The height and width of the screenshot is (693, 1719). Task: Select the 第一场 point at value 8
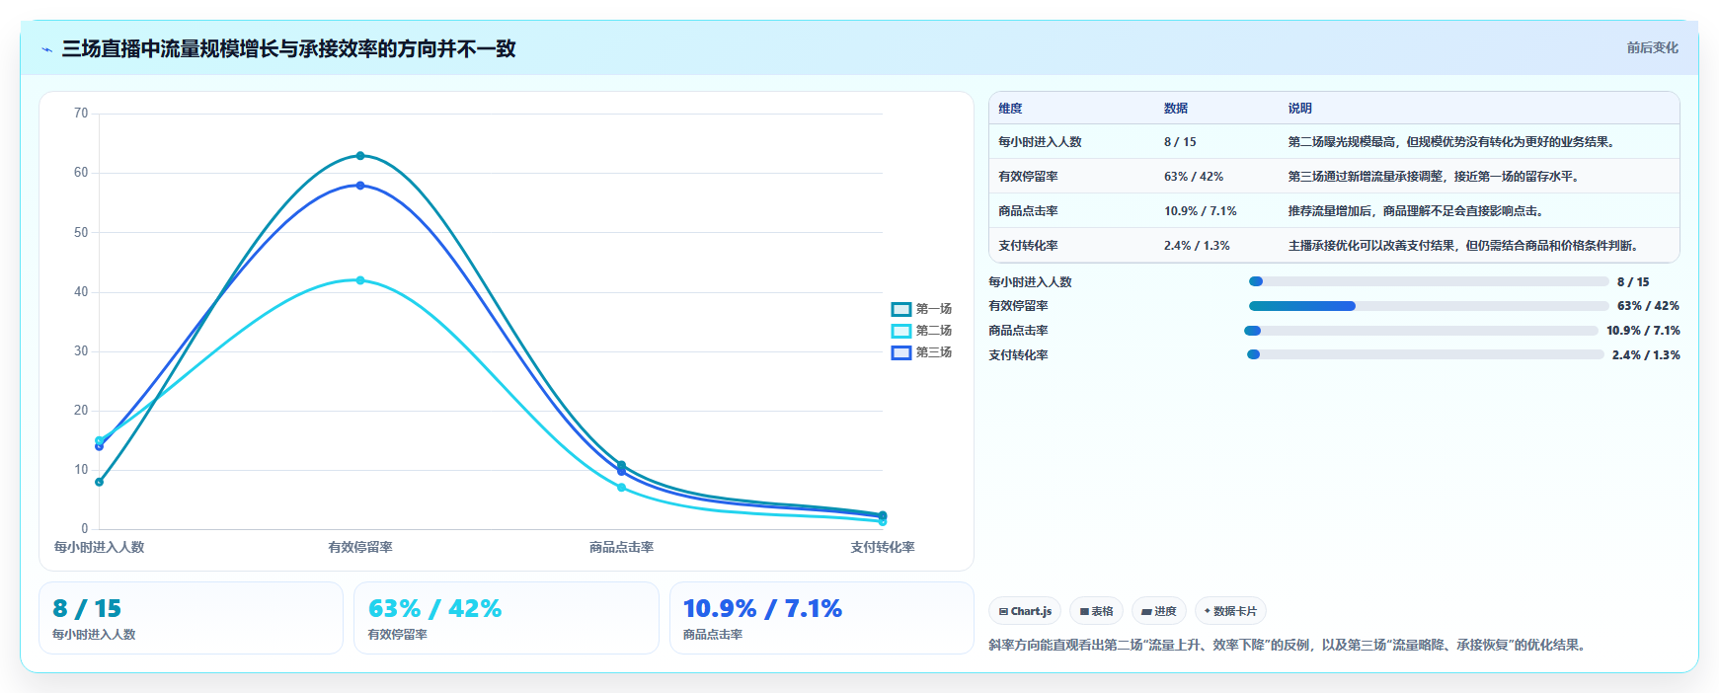(99, 482)
